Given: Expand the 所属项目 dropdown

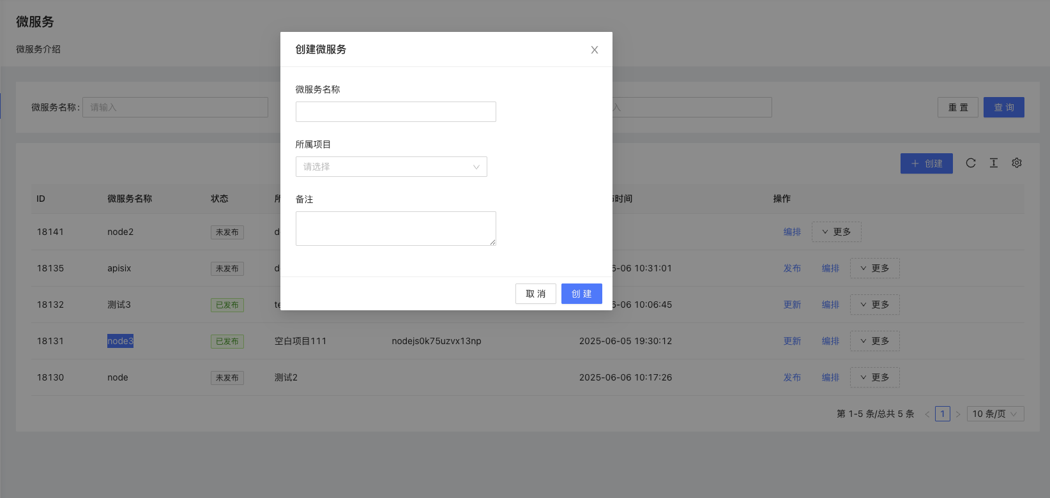Looking at the screenshot, I should 391,167.
